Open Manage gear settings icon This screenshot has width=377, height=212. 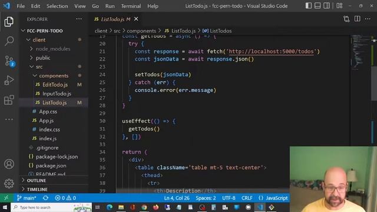9,183
